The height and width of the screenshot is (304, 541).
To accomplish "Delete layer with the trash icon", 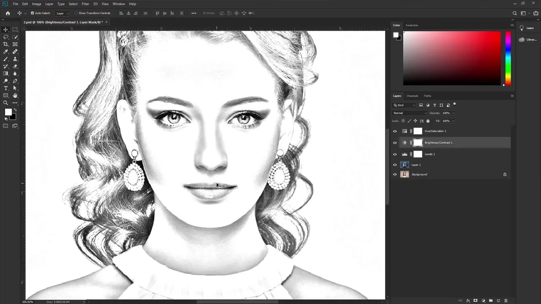I will pyautogui.click(x=506, y=301).
